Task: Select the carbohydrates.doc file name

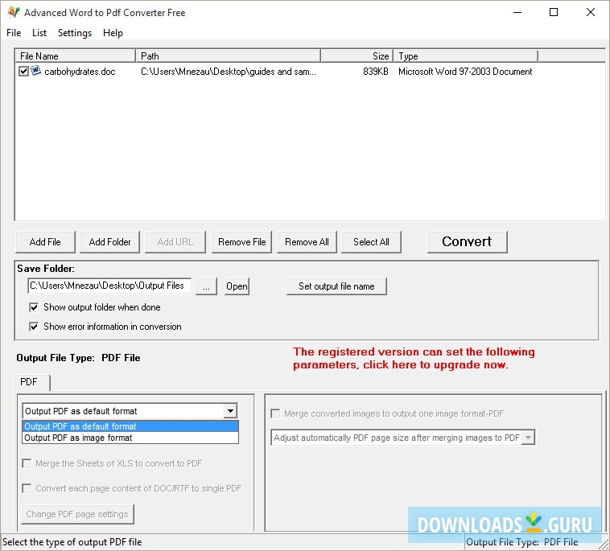Action: click(80, 72)
